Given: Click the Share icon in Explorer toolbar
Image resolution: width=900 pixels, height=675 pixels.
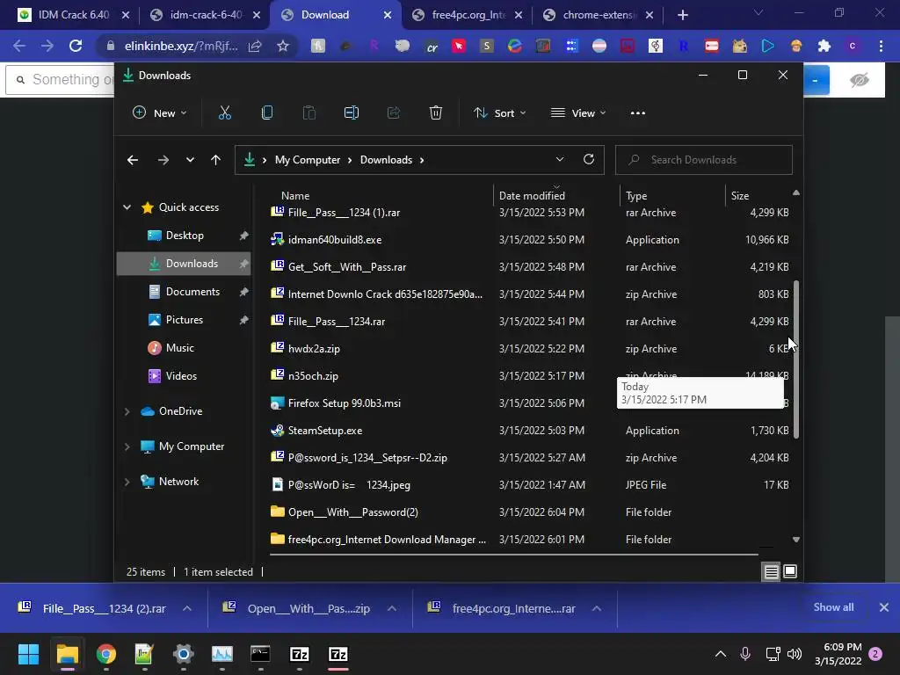Looking at the screenshot, I should point(393,113).
